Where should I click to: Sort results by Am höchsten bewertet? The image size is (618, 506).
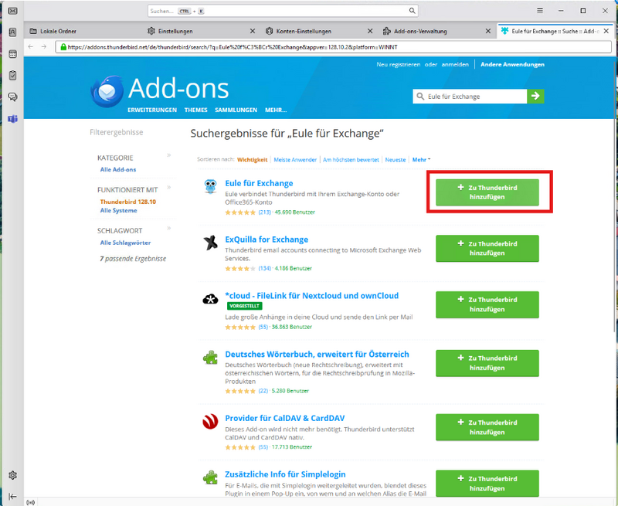pos(351,160)
